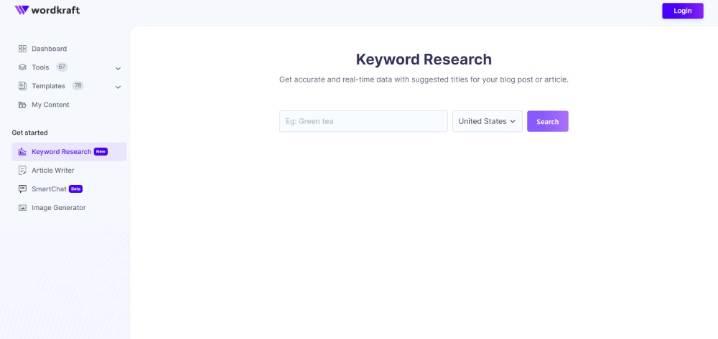Expand the Tools submenu chevron
This screenshot has width=718, height=339.
click(118, 68)
